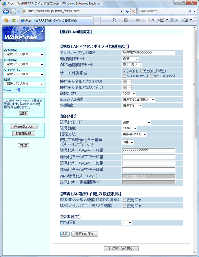This screenshot has height=257, width=199.
Task: Open the 基本設定 dropdown
Action: 24,54
